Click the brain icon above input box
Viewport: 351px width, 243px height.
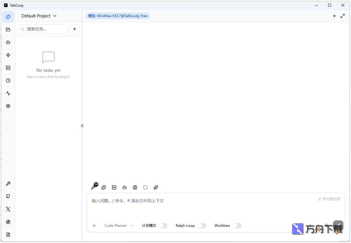point(135,187)
